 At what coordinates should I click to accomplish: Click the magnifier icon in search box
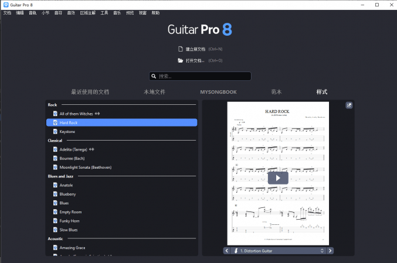pyautogui.click(x=154, y=76)
